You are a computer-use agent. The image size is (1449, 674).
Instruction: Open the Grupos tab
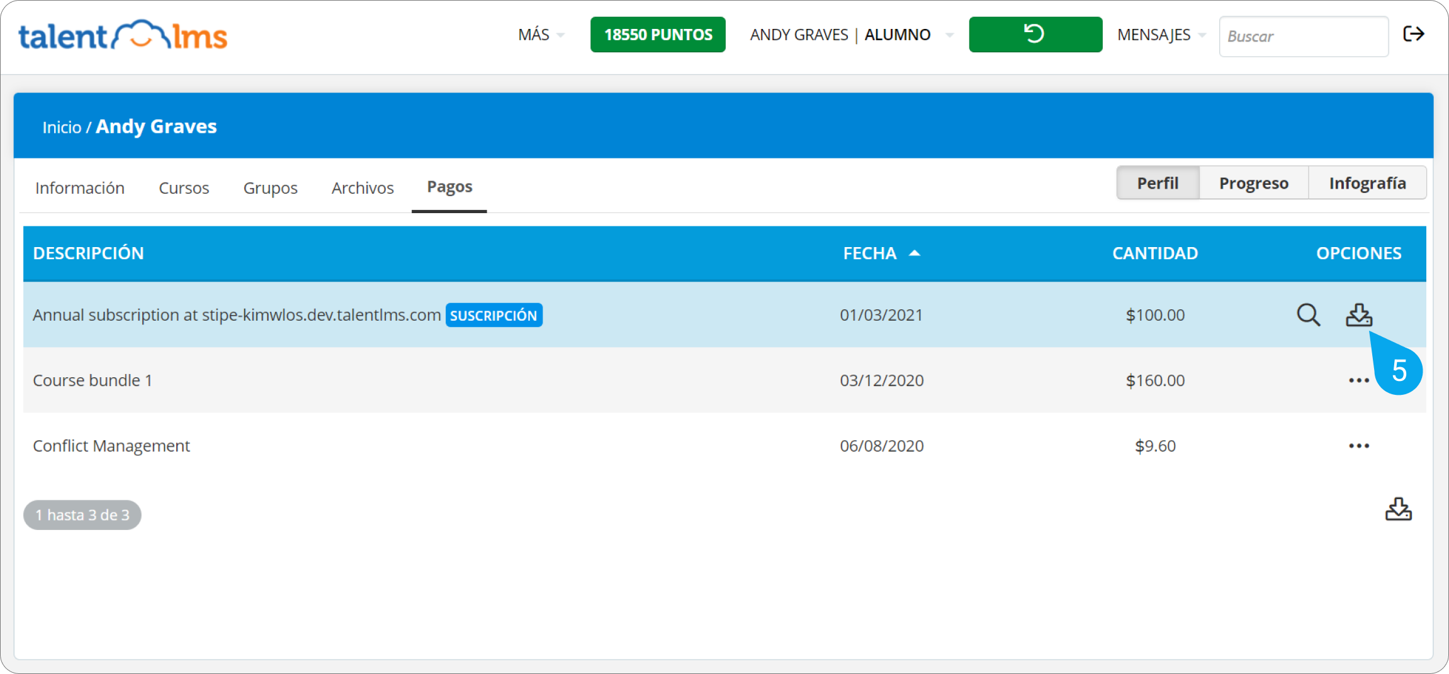coord(271,188)
